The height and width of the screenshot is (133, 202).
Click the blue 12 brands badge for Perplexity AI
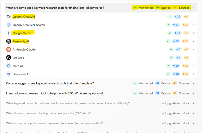[176, 41]
